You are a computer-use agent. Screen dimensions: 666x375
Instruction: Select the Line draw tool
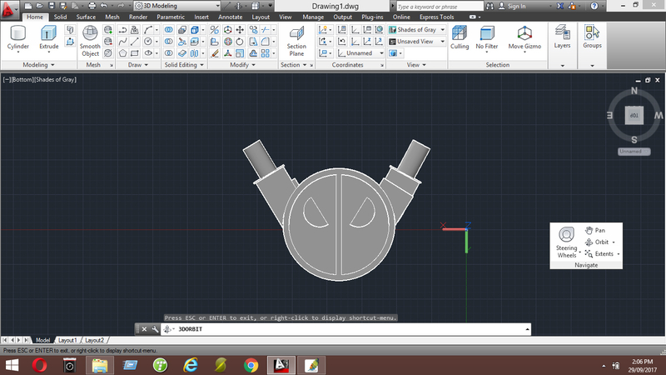(135, 41)
